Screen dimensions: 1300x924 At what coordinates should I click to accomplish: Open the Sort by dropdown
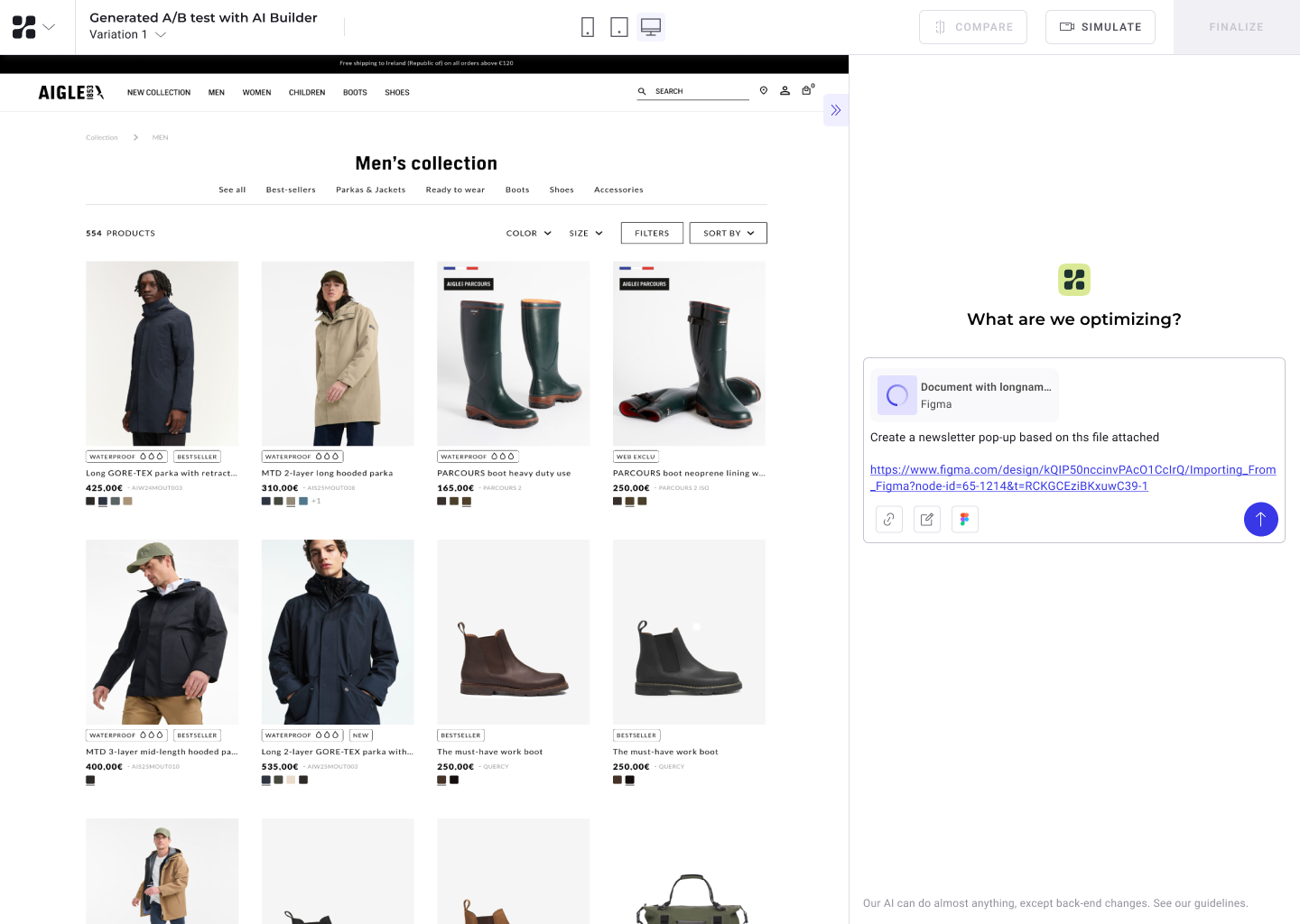point(729,233)
